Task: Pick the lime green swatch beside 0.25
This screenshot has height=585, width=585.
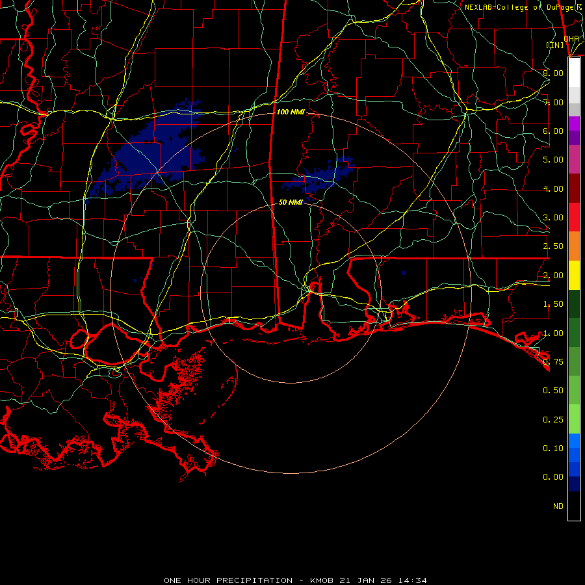Action: pos(574,419)
